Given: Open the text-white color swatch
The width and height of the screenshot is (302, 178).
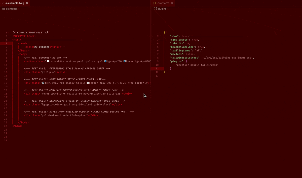Looking at the screenshot, I should coord(48,61).
